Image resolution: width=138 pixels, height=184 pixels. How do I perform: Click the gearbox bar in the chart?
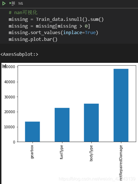pos(32,132)
